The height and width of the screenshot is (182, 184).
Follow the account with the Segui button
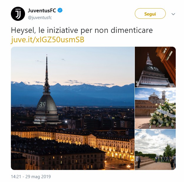coord(150,14)
